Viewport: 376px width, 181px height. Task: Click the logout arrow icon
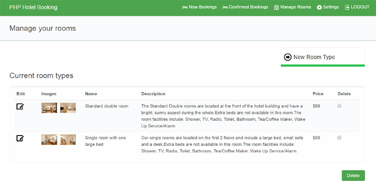[347, 8]
